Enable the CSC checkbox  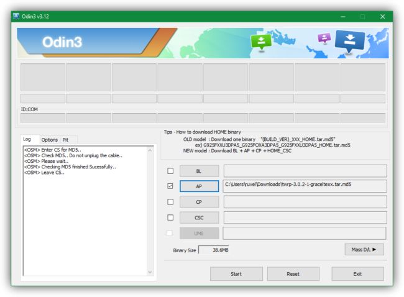(170, 217)
